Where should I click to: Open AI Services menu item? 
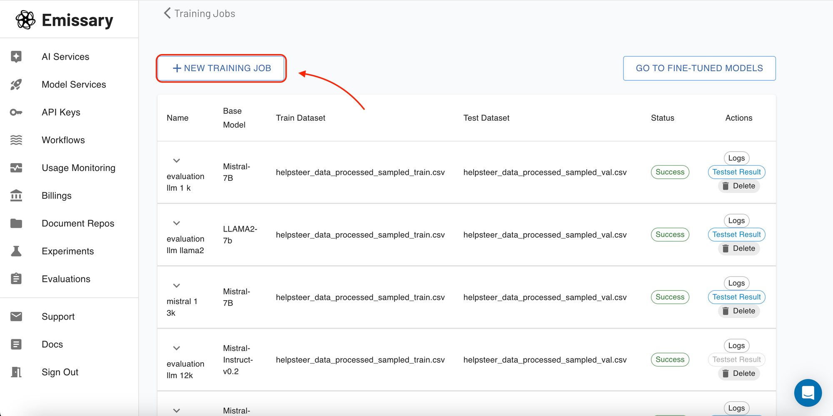65,57
